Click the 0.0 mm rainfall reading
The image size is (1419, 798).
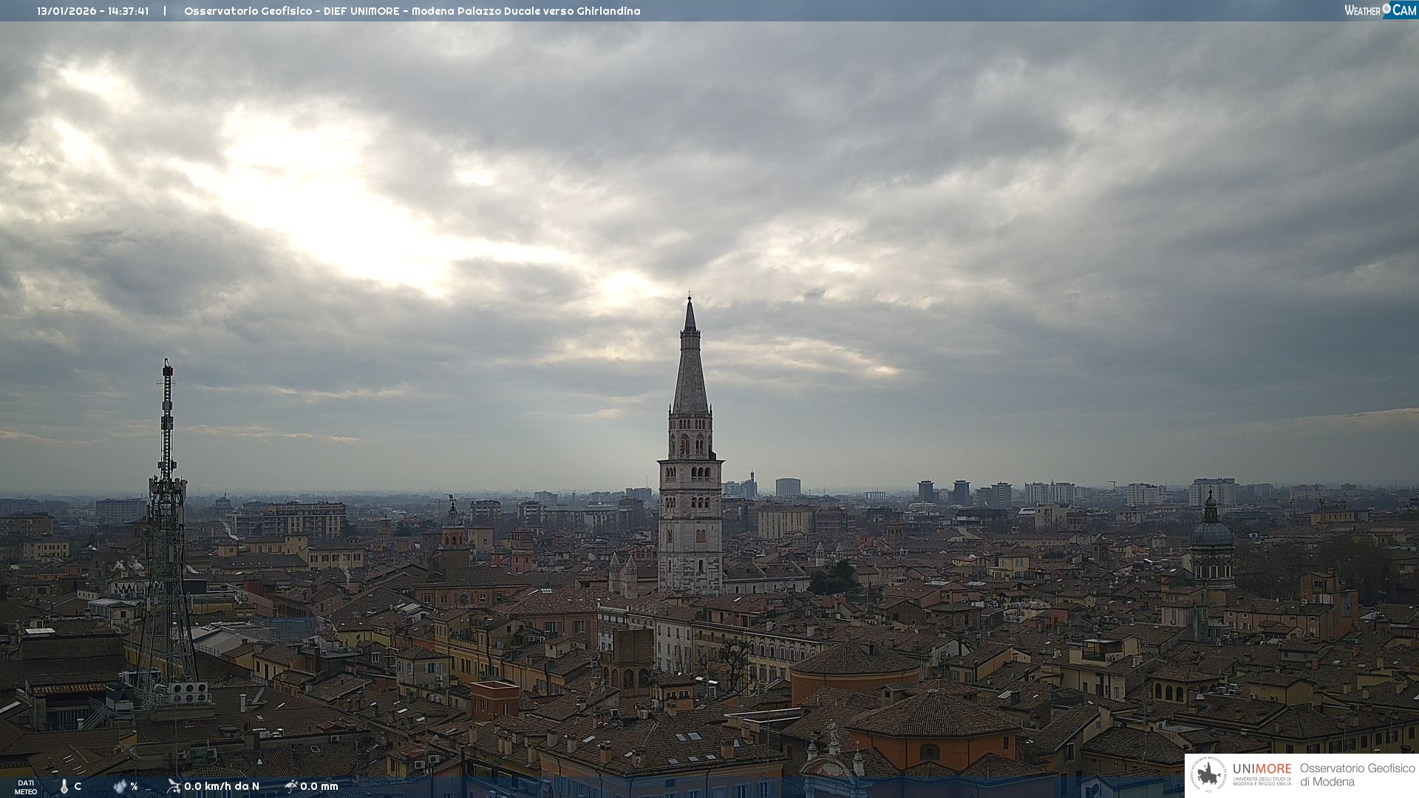pyautogui.click(x=319, y=786)
